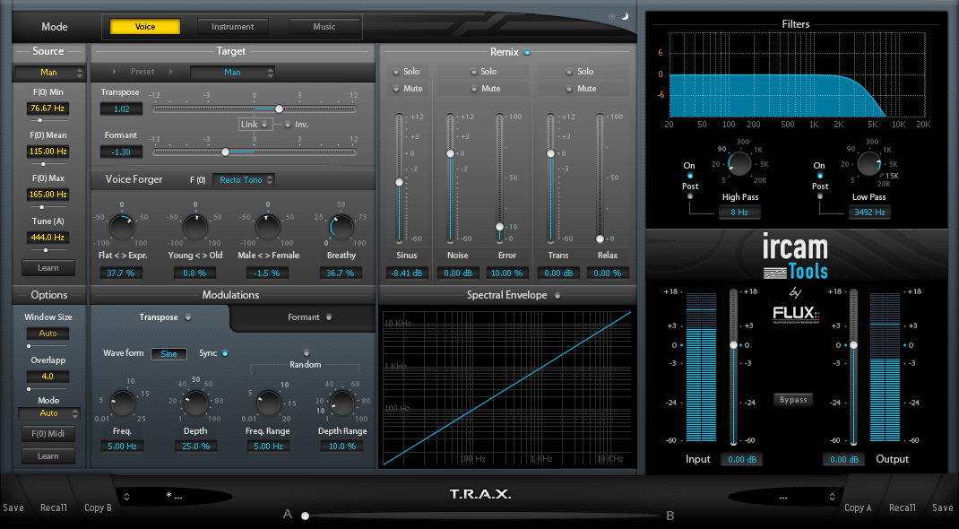Open the Recto Tono voice forger dropdown
This screenshot has height=529, width=959.
point(243,179)
